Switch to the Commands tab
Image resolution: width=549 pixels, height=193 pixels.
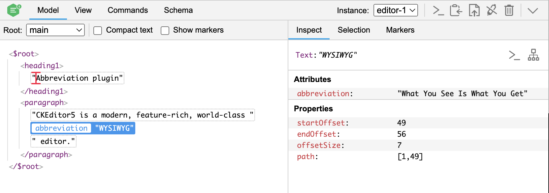coord(128,10)
